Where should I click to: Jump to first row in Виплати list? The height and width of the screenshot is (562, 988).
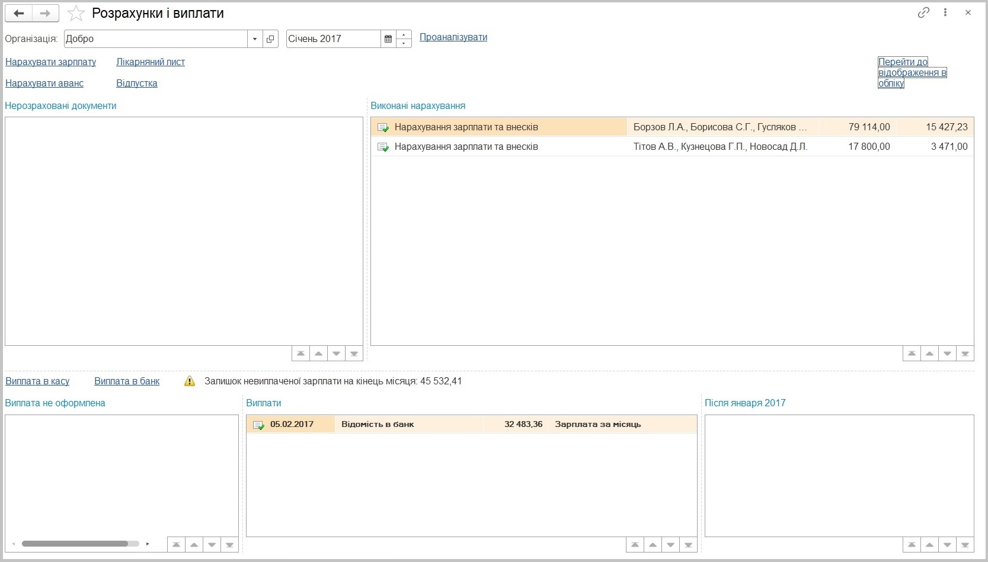point(635,545)
